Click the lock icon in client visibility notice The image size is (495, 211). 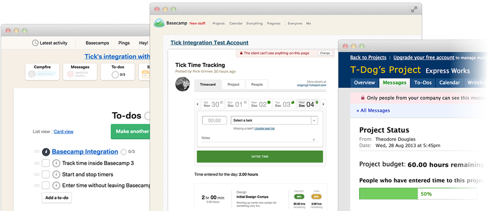pyautogui.click(x=241, y=53)
